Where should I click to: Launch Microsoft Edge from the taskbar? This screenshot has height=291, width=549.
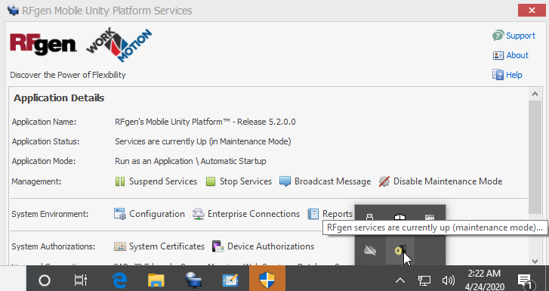[x=119, y=280]
